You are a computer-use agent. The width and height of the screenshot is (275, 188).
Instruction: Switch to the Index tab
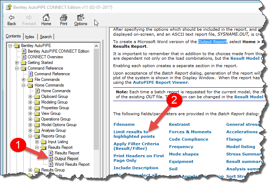[x=29, y=37]
